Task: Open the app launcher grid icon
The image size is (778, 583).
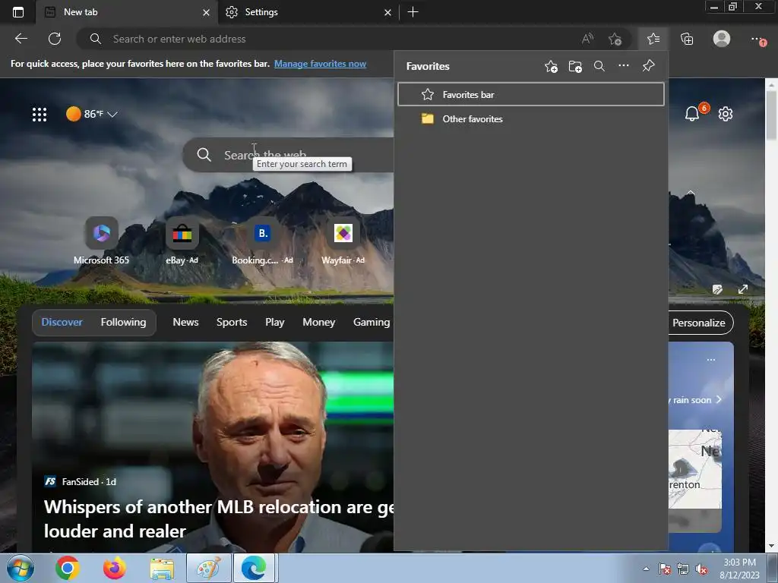Action: 40,115
